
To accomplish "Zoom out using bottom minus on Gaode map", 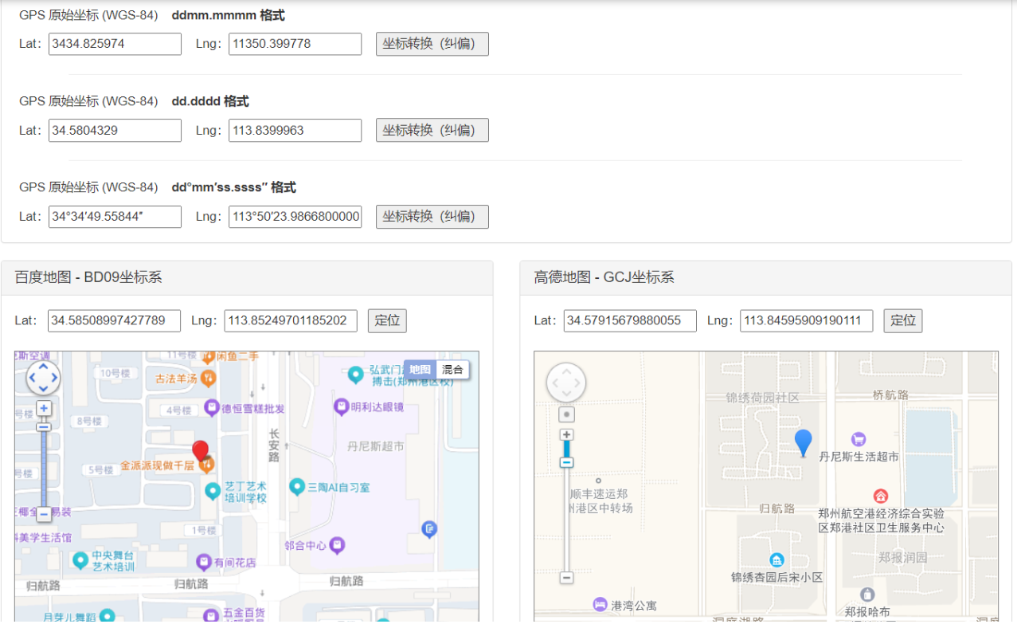I will tap(566, 578).
